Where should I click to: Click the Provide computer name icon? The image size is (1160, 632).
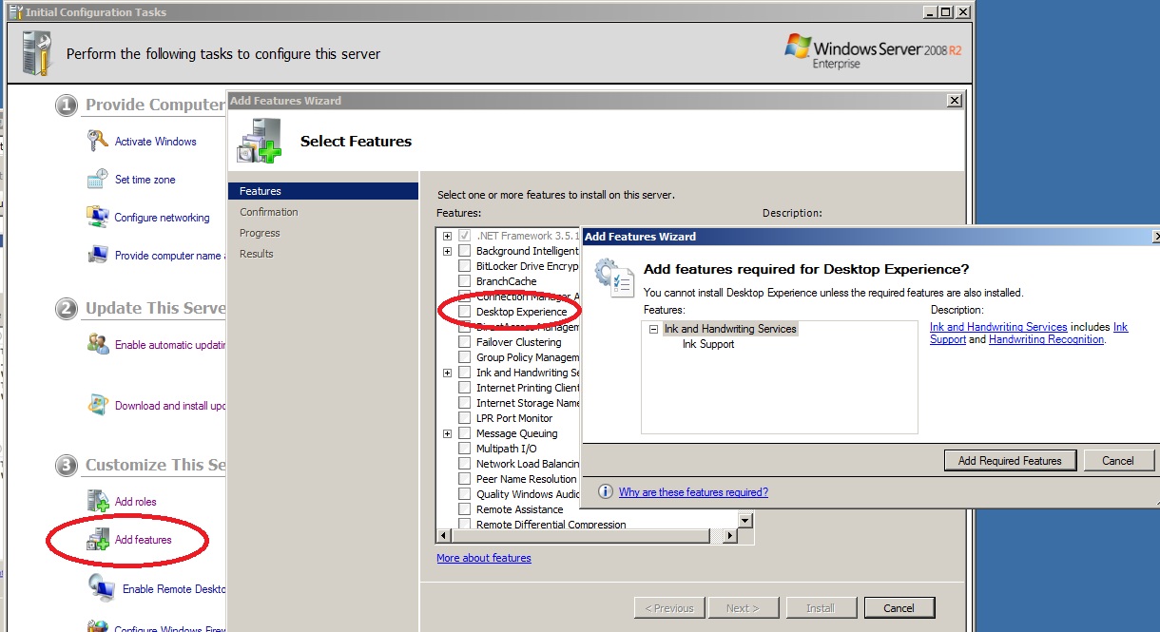pos(96,254)
